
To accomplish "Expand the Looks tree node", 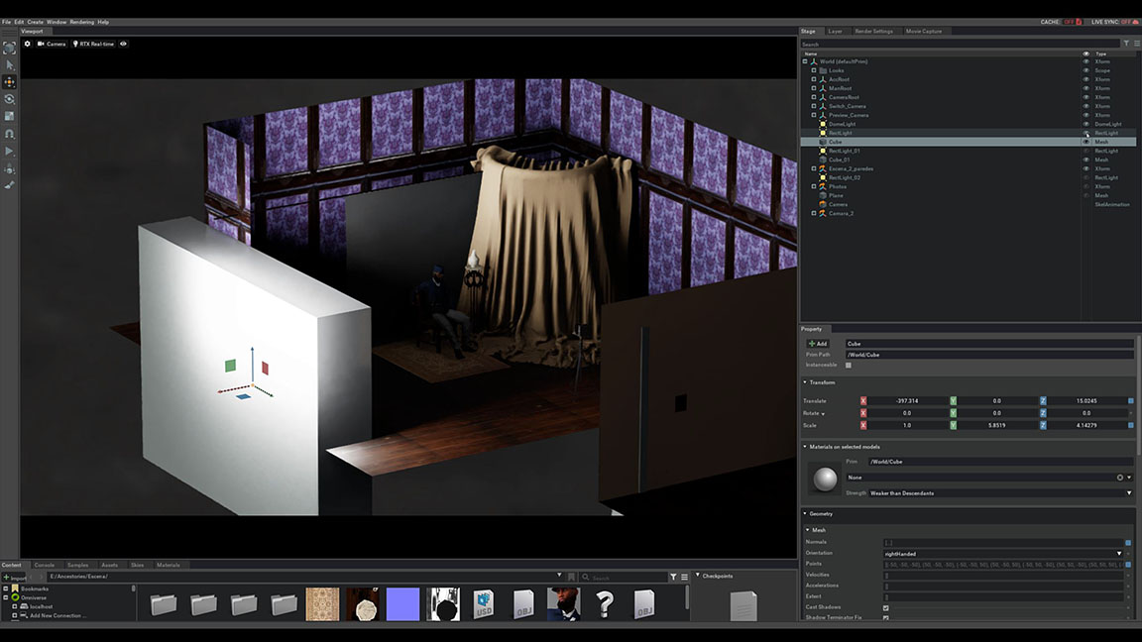I will click(x=814, y=70).
